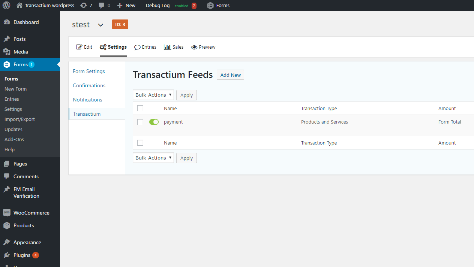This screenshot has width=474, height=267.
Task: Click Debug Log in admin bar
Action: (157, 6)
